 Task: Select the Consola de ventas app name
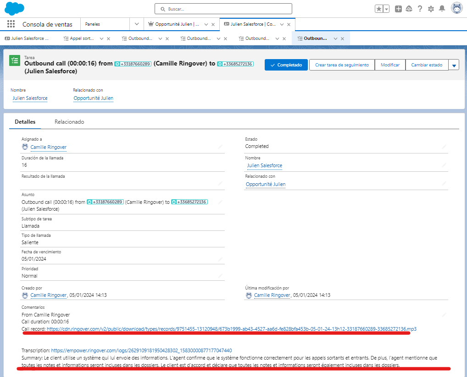click(x=47, y=24)
